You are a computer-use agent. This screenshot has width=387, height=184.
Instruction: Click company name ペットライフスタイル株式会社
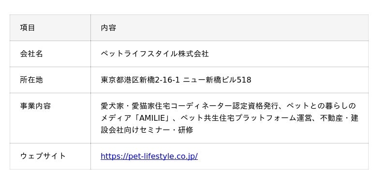(x=155, y=54)
